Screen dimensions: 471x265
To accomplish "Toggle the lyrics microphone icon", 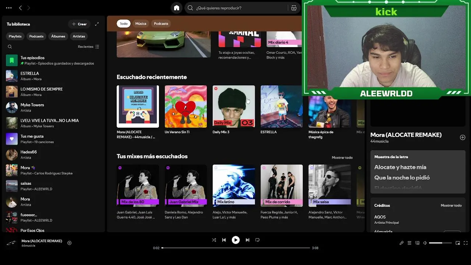I will point(401,243).
